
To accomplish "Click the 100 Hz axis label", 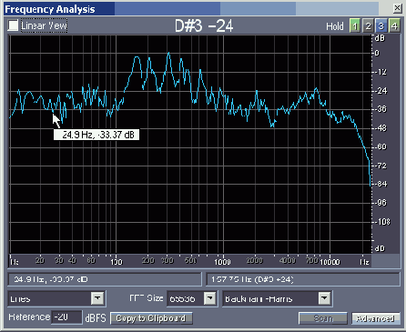I will coord(117,262).
